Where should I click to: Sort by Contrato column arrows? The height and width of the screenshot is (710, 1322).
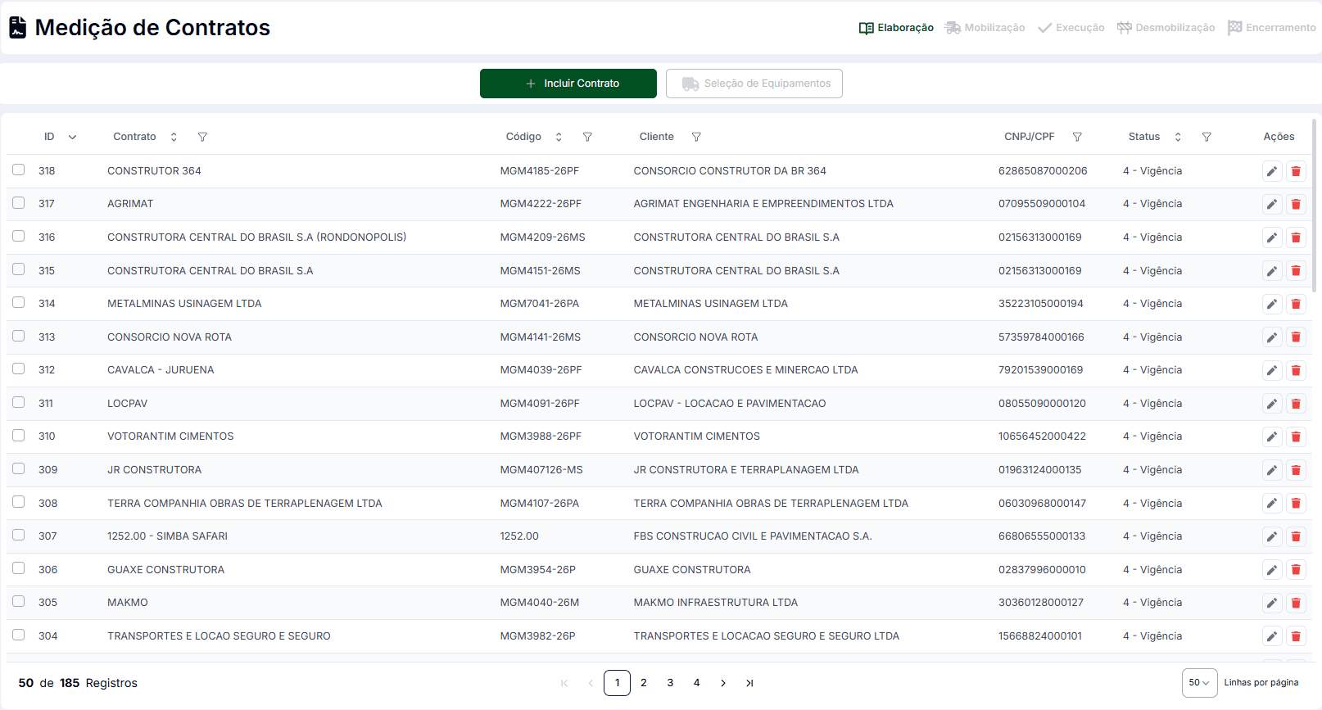coord(174,137)
